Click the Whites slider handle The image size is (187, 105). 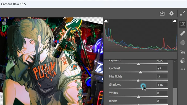138,97
